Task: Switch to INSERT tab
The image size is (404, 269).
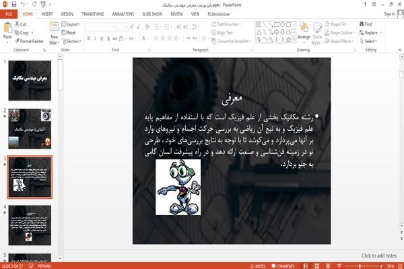Action: coord(47,14)
